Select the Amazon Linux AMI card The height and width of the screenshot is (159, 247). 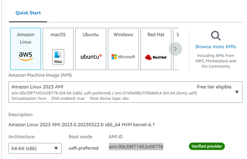[26, 49]
